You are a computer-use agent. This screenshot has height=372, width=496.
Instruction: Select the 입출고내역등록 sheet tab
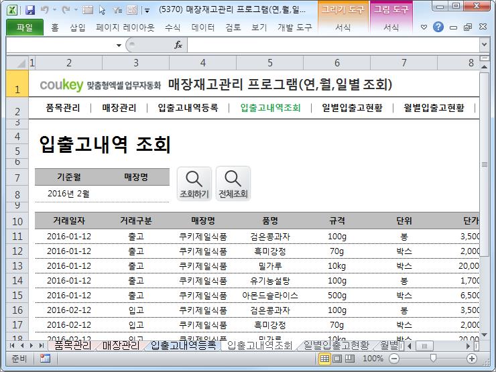(184, 345)
